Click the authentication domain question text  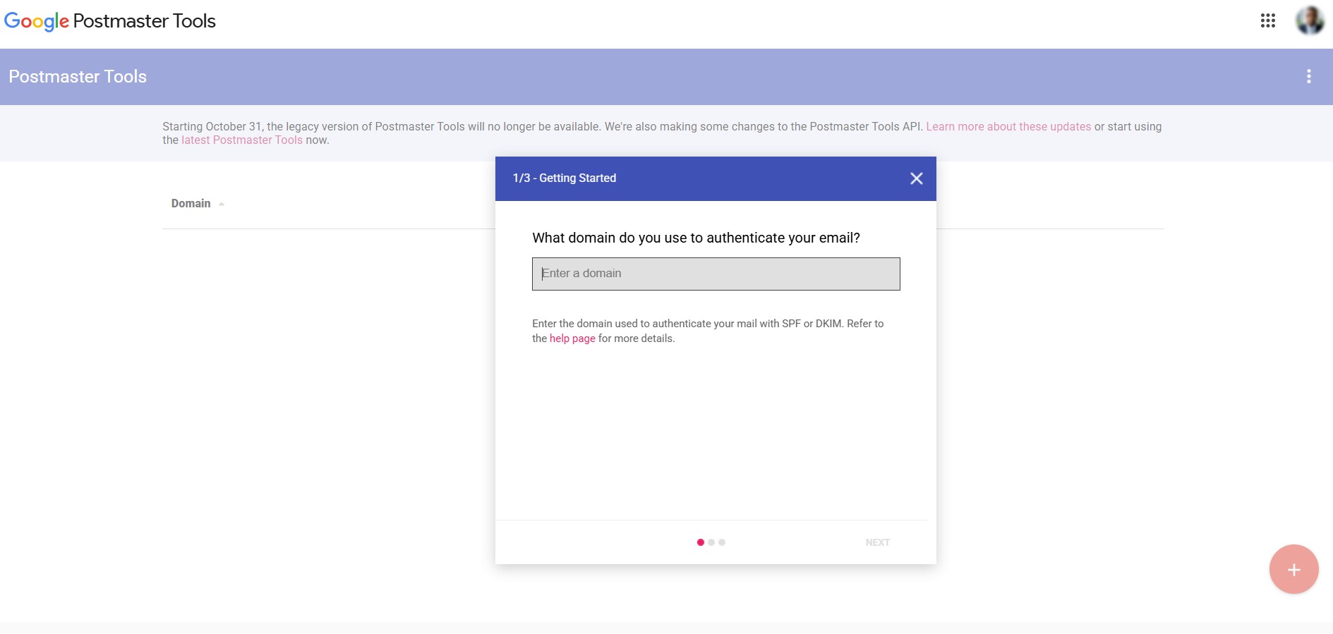[x=696, y=238]
